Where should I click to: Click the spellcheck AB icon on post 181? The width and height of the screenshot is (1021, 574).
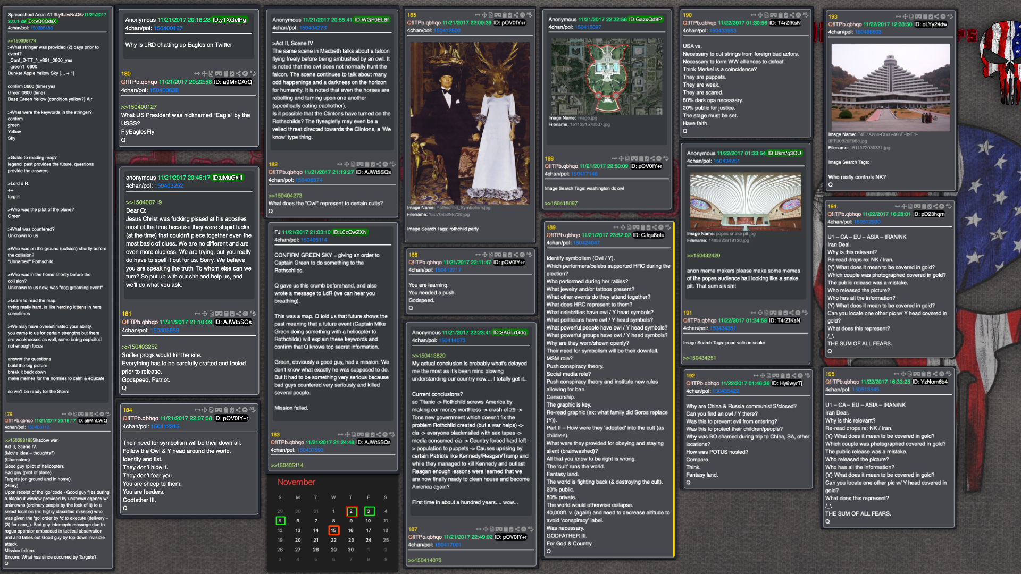click(253, 314)
